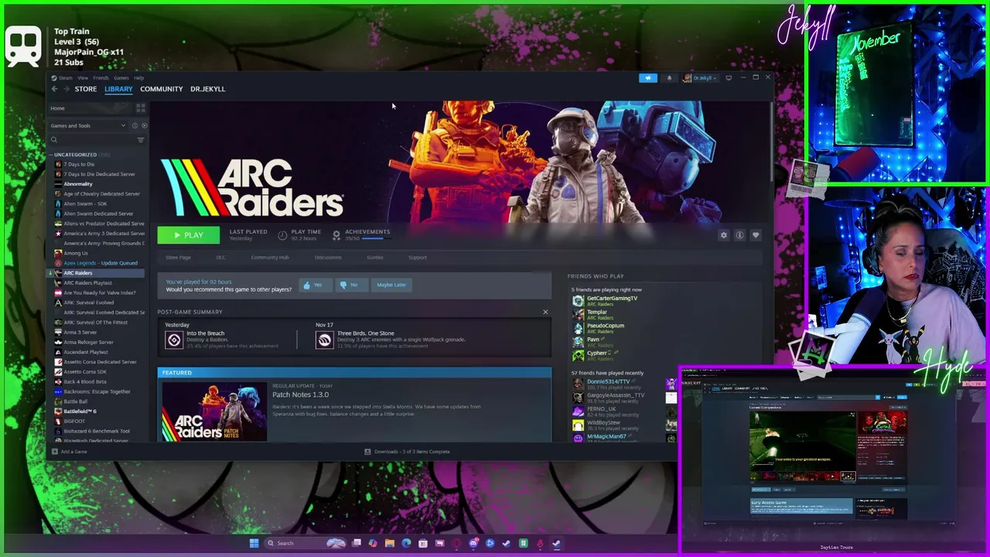Click the Windows Start button on taskbar
This screenshot has width=990, height=557.
pos(254,543)
